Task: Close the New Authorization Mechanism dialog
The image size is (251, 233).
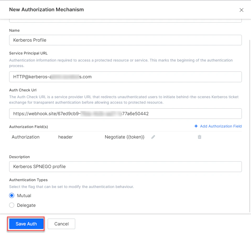Action: [x=241, y=10]
